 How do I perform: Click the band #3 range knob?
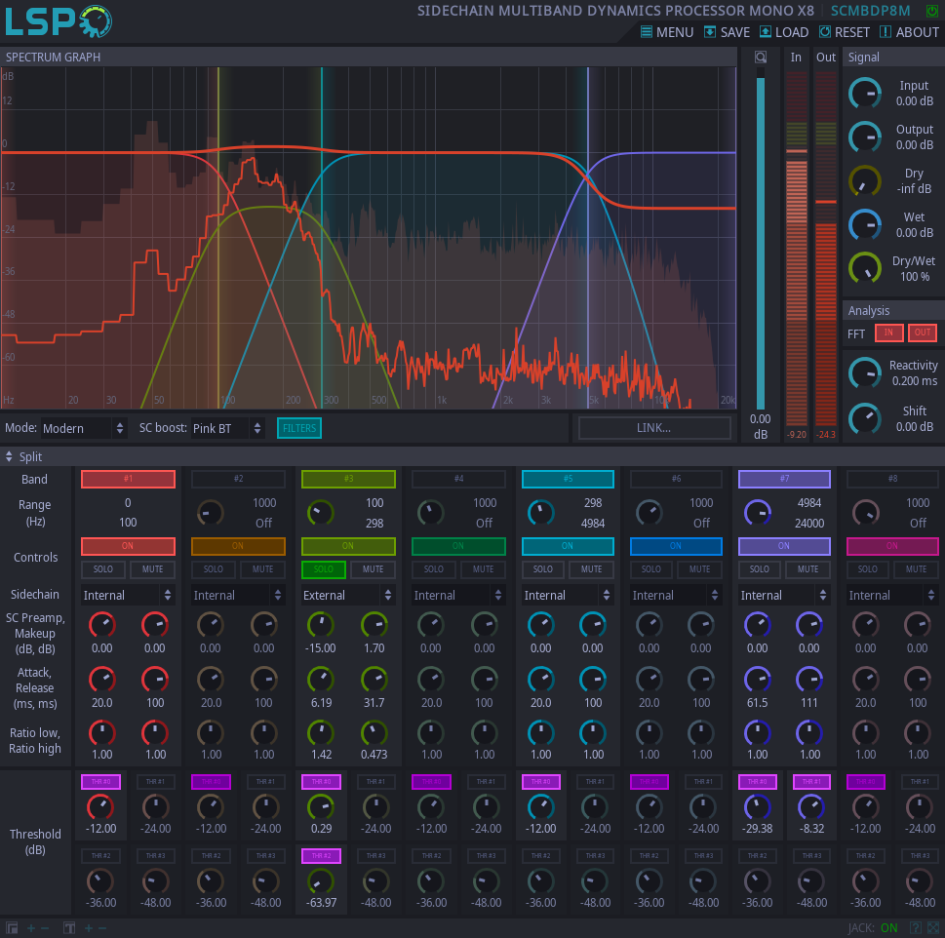point(320,512)
